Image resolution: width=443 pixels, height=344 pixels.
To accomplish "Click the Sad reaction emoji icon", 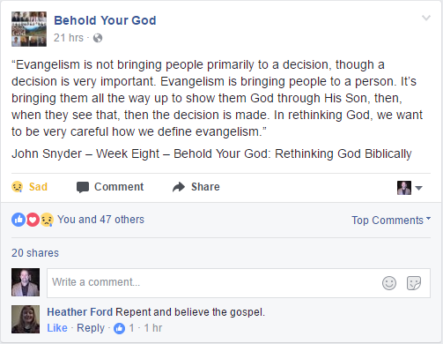I will 18,187.
